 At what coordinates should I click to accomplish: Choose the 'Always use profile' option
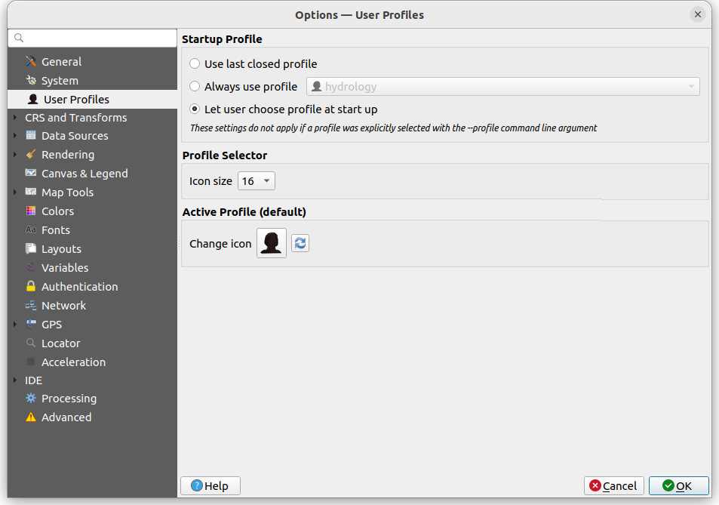[x=195, y=87]
